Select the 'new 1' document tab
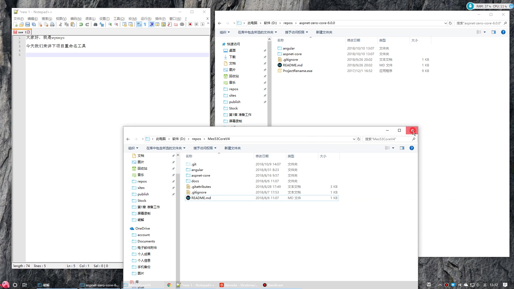 [x=21, y=32]
